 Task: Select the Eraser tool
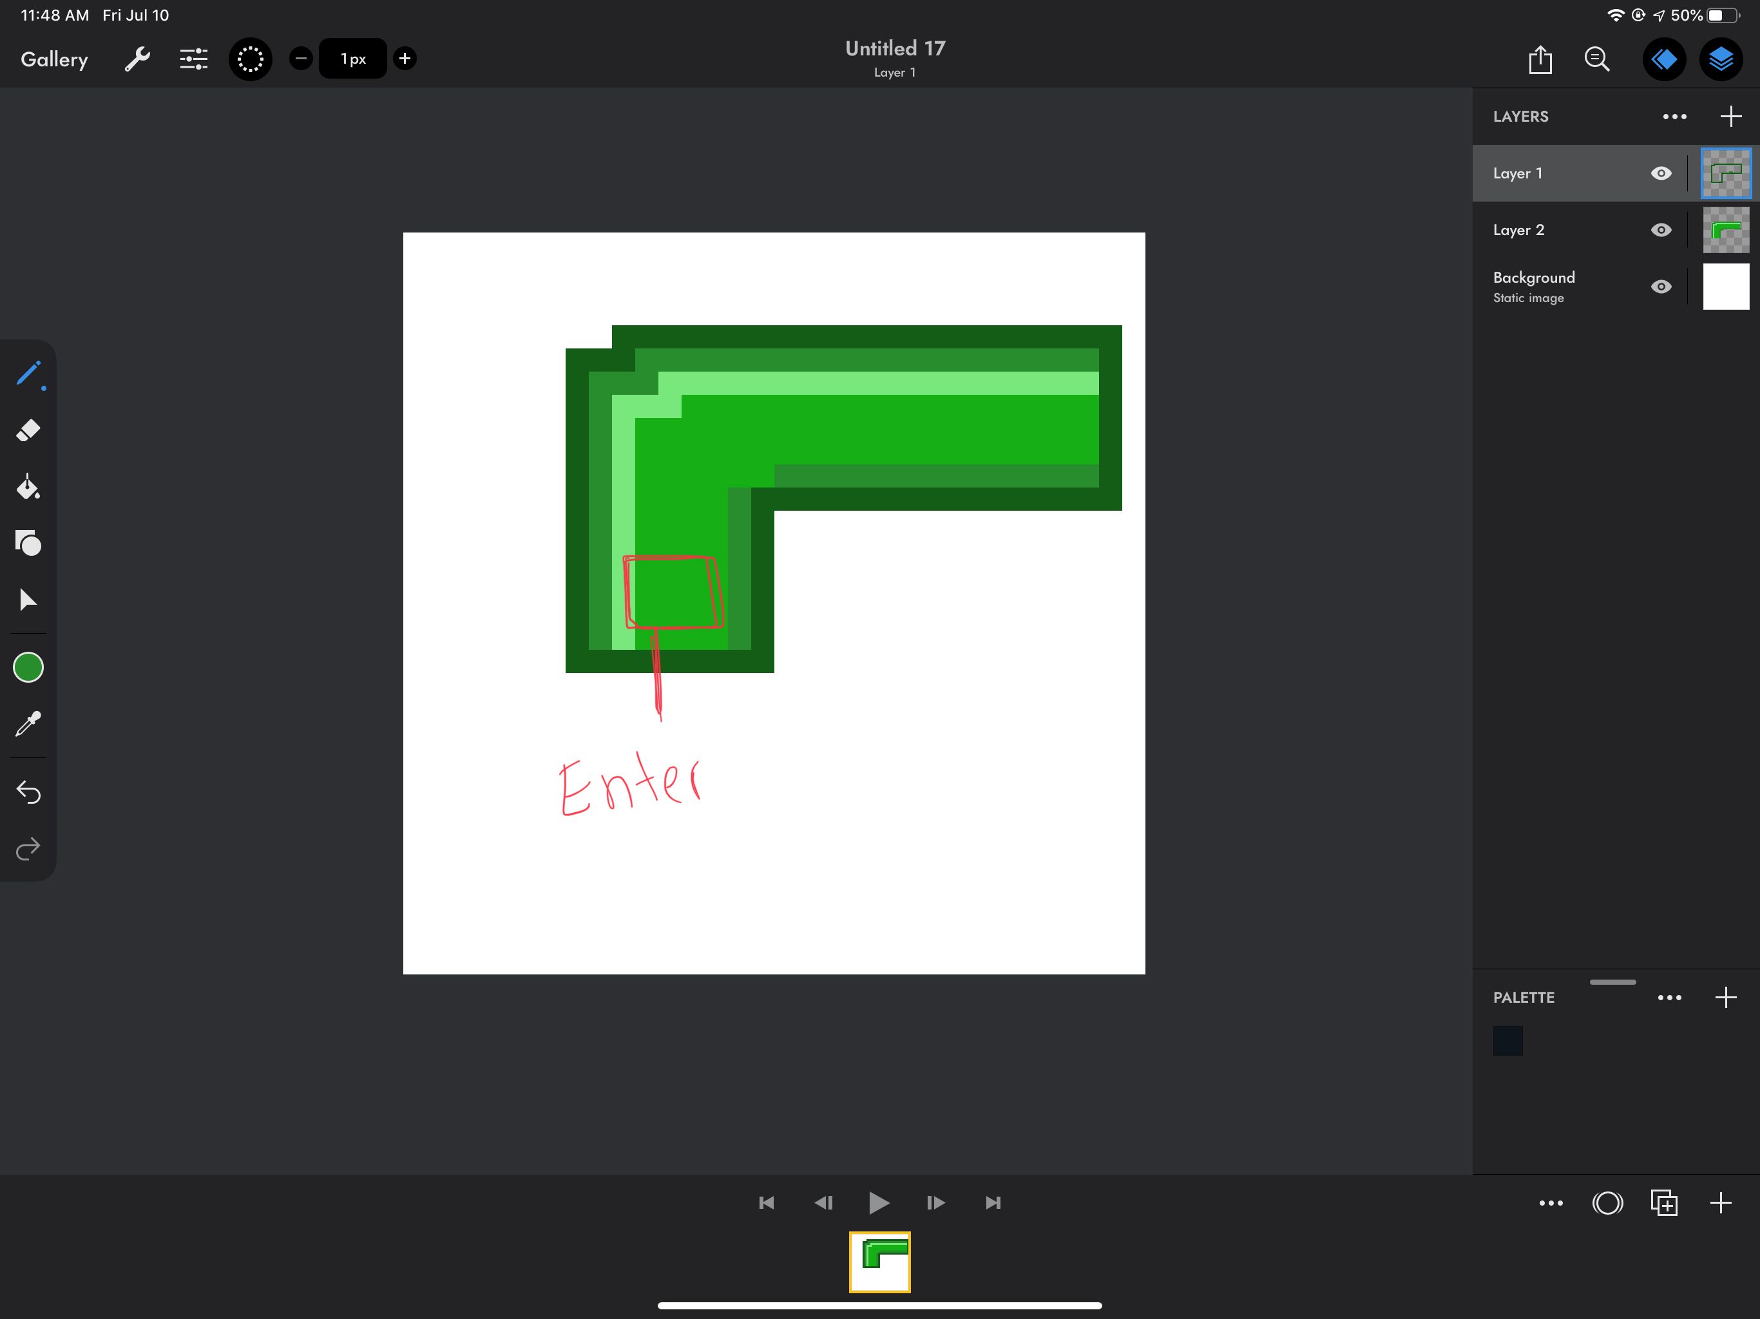tap(28, 430)
